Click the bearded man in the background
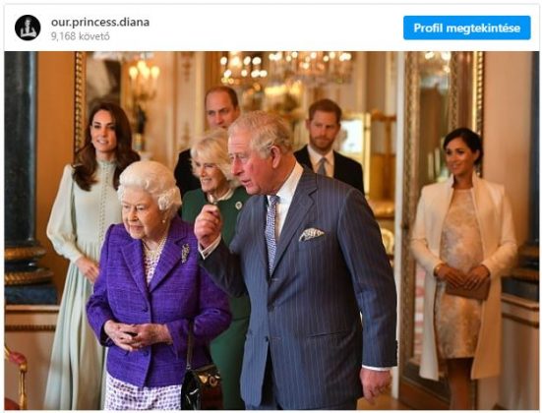 (x=329, y=146)
